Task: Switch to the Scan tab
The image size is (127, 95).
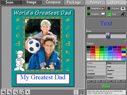Action: [10, 2]
